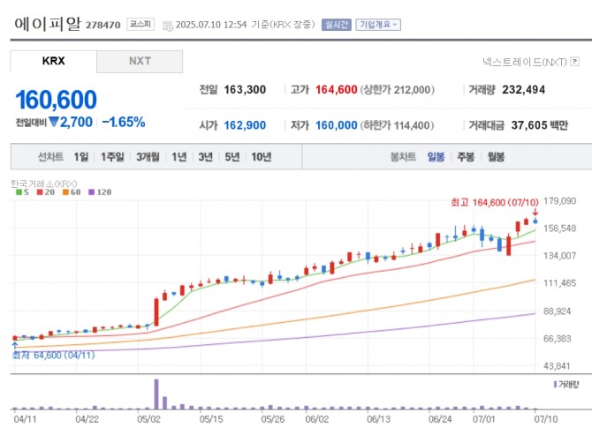
Task: Select the 3개월 line chart period
Action: pos(148,156)
